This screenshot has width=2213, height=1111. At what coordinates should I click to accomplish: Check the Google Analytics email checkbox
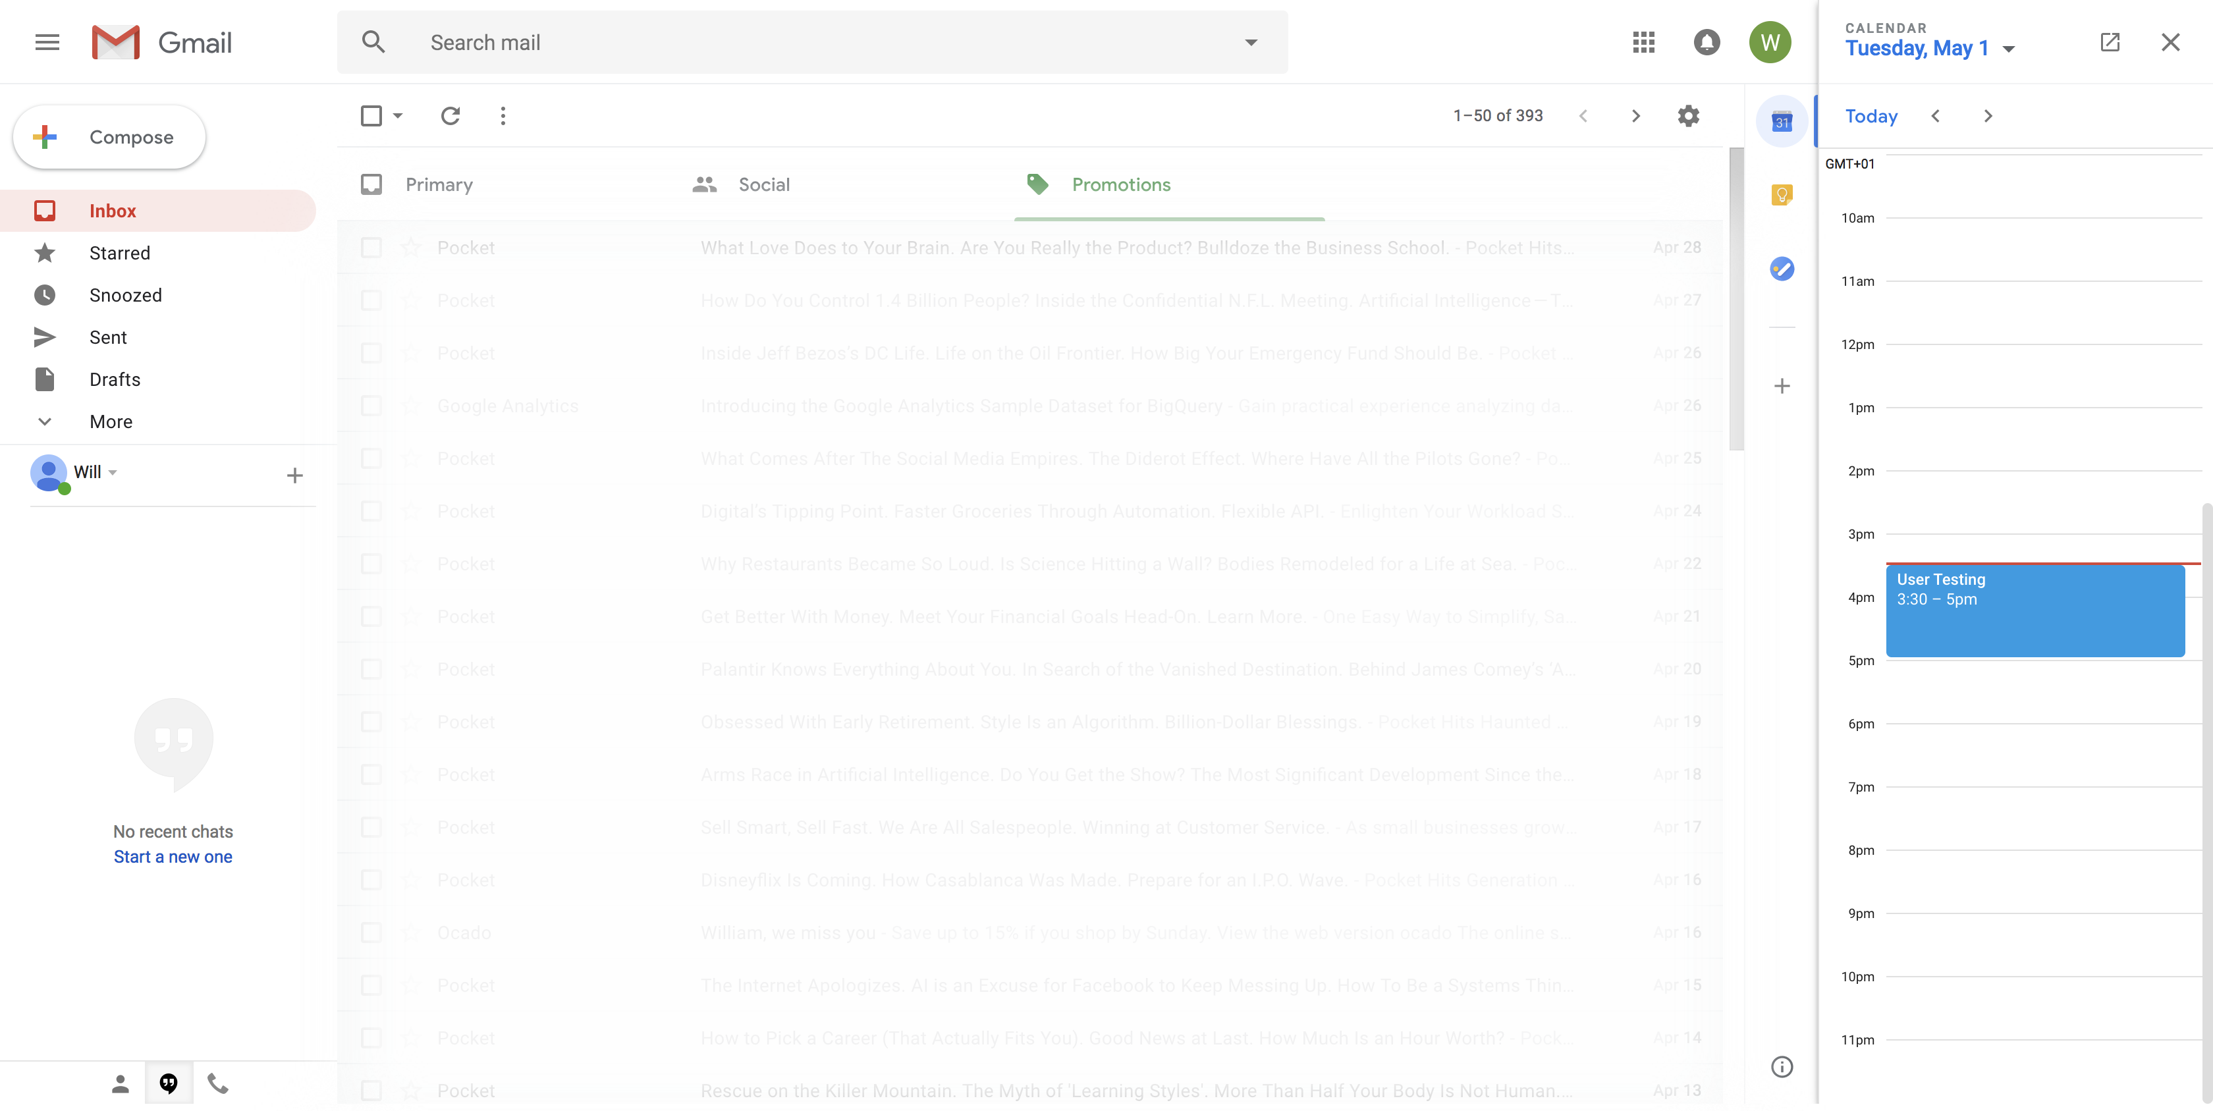pos(371,406)
